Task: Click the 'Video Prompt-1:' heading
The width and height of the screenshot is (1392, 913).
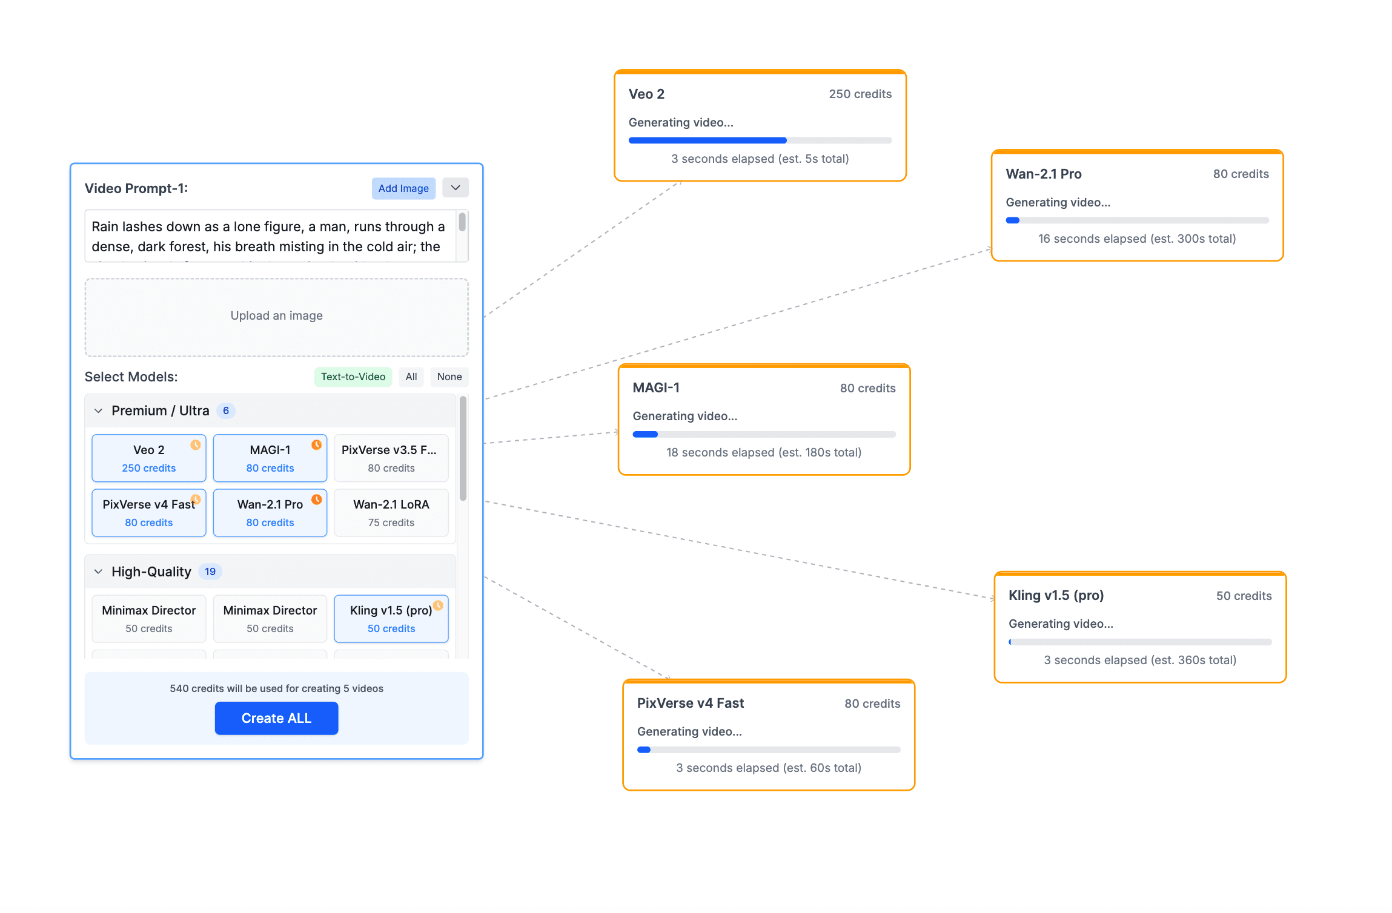Action: pyautogui.click(x=136, y=188)
